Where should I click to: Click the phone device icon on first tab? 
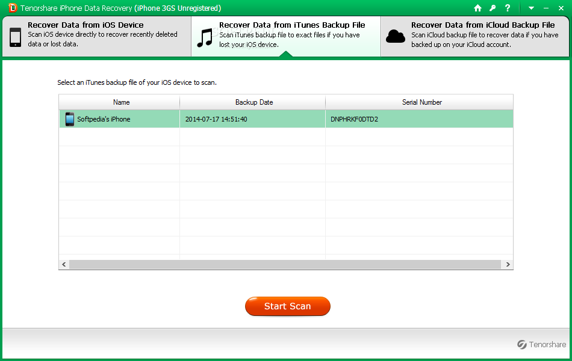[15, 37]
